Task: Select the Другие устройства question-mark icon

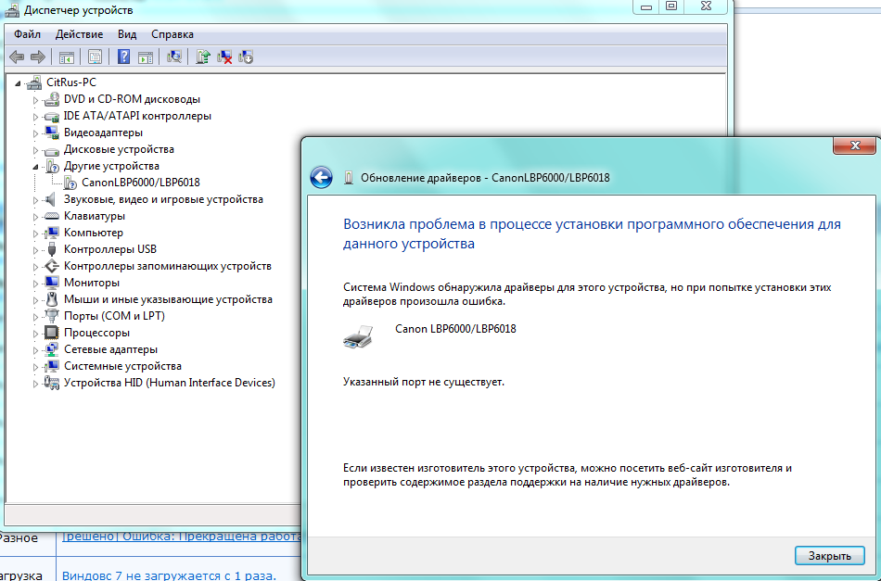Action: tap(52, 166)
